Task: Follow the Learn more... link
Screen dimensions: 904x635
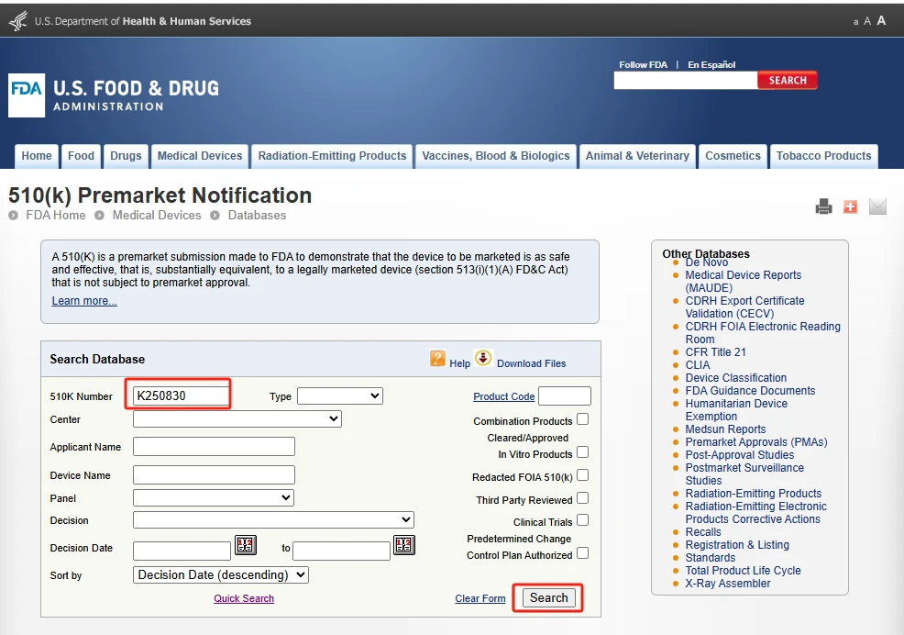Action: coord(84,301)
